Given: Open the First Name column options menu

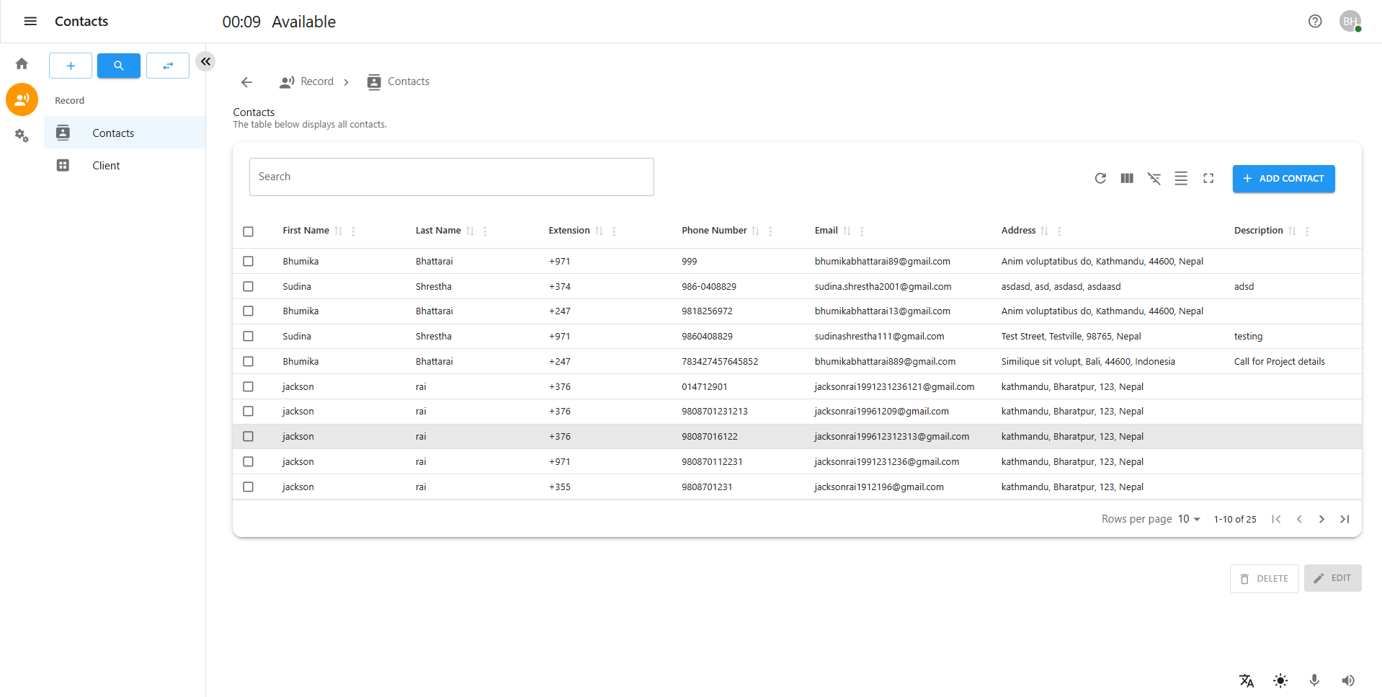Looking at the screenshot, I should click(x=353, y=231).
